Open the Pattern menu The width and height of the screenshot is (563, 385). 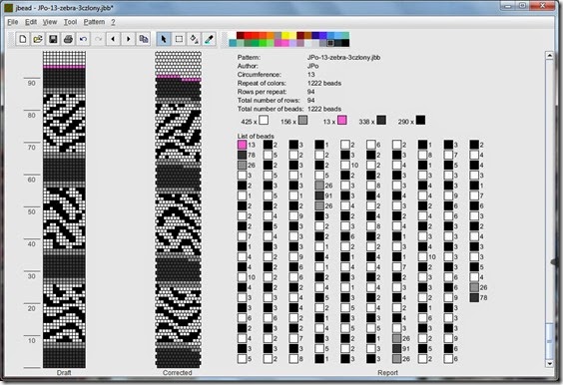(94, 22)
